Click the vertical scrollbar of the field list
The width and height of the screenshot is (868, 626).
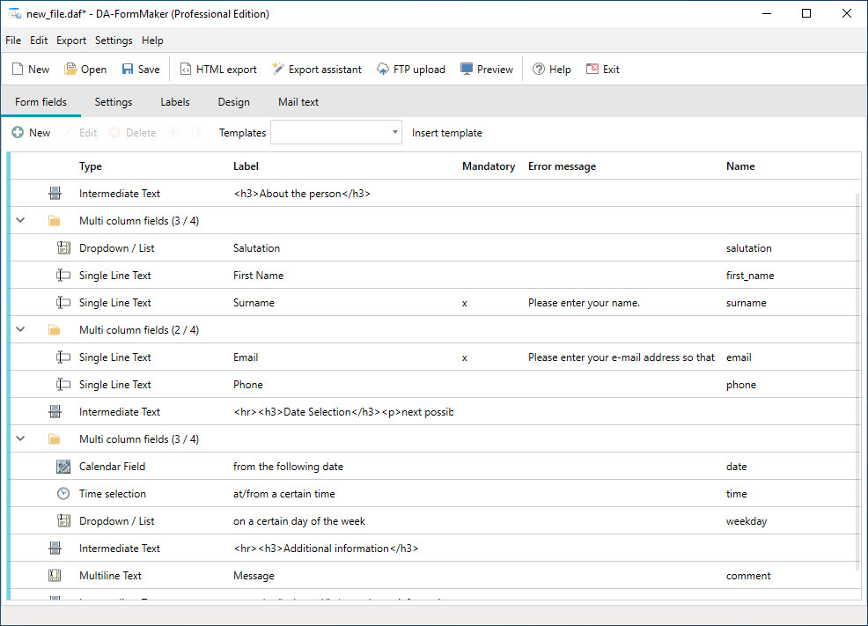pyautogui.click(x=858, y=382)
